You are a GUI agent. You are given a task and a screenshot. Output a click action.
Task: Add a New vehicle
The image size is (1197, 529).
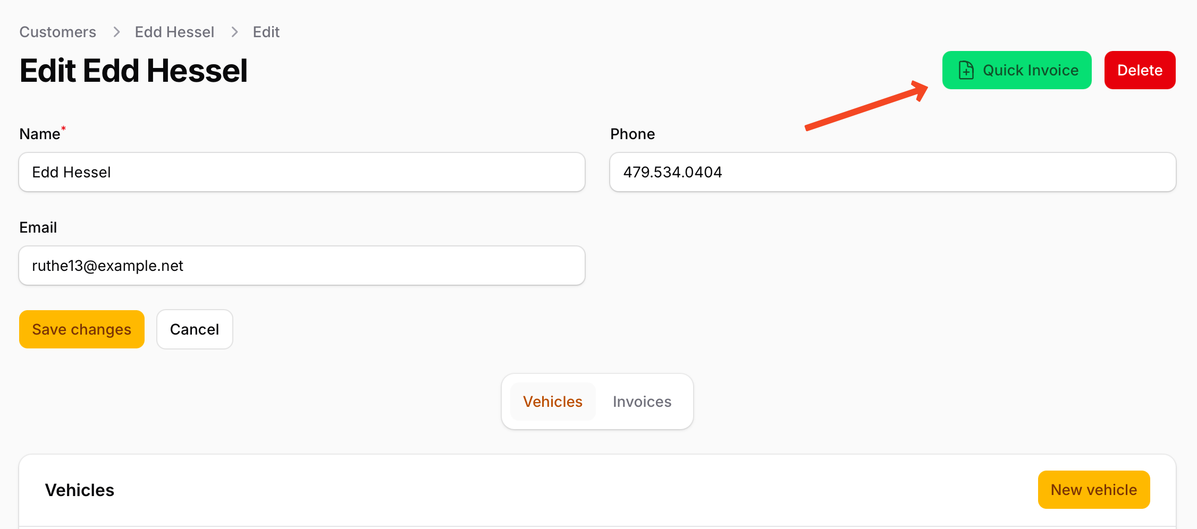pos(1093,490)
